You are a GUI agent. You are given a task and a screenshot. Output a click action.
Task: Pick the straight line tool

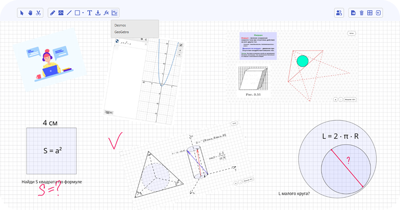click(69, 13)
